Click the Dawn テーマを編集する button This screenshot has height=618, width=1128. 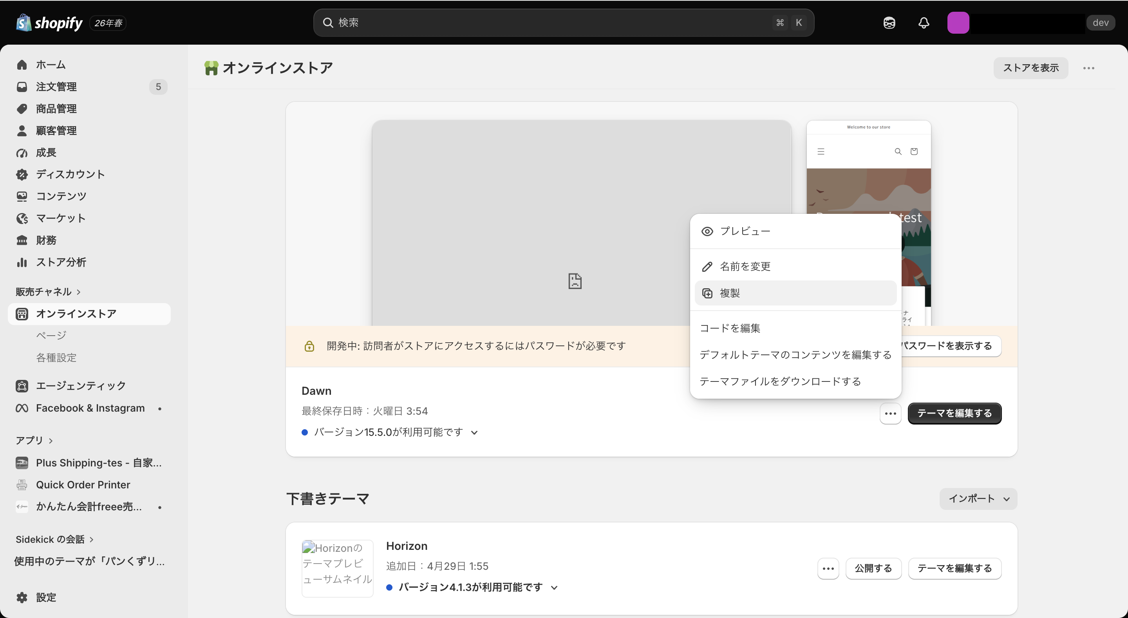pos(954,413)
